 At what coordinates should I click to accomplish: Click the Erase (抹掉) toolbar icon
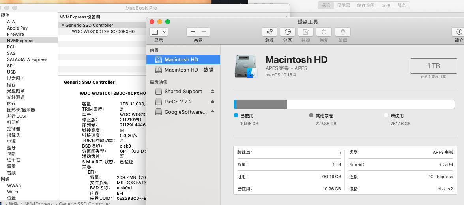[306, 32]
